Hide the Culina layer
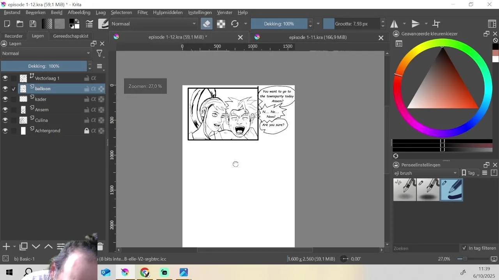This screenshot has height=280, width=499. (x=5, y=120)
